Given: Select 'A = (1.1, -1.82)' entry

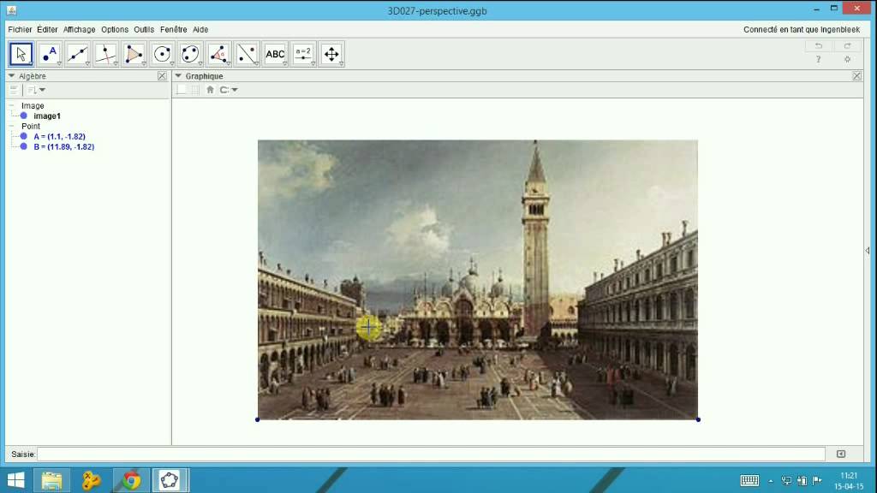Looking at the screenshot, I should point(59,136).
